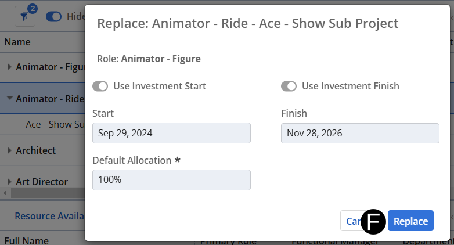The image size is (454, 245).
Task: Expand the Art Director row
Action: pyautogui.click(x=9, y=182)
